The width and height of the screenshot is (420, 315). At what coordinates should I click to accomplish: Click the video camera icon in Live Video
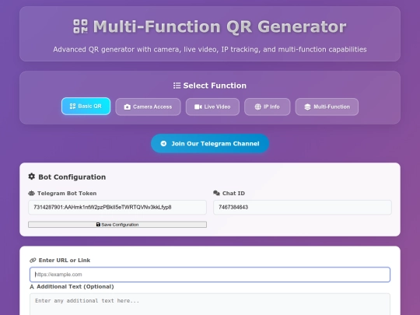pos(198,107)
